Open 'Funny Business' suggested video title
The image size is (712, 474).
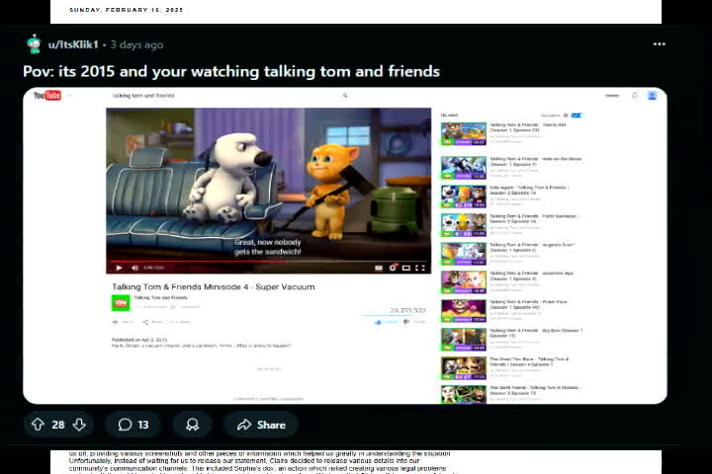point(534,218)
